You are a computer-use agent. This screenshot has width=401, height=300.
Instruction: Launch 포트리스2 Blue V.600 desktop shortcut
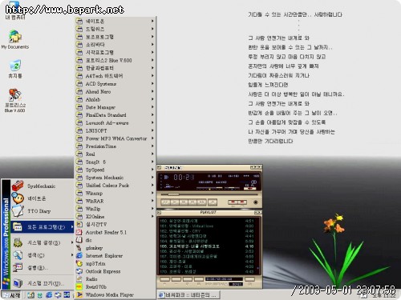coord(15,101)
